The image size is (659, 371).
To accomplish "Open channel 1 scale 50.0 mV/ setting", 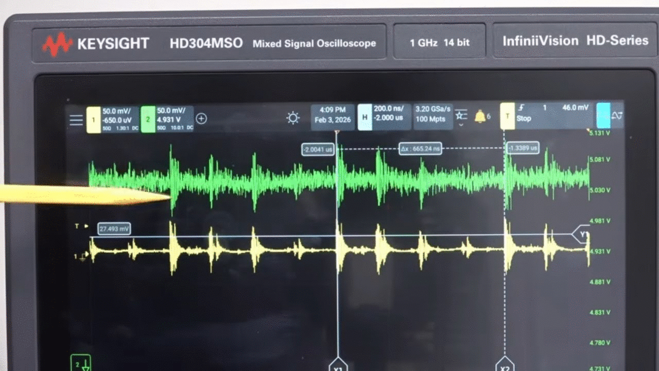I will tap(116, 111).
